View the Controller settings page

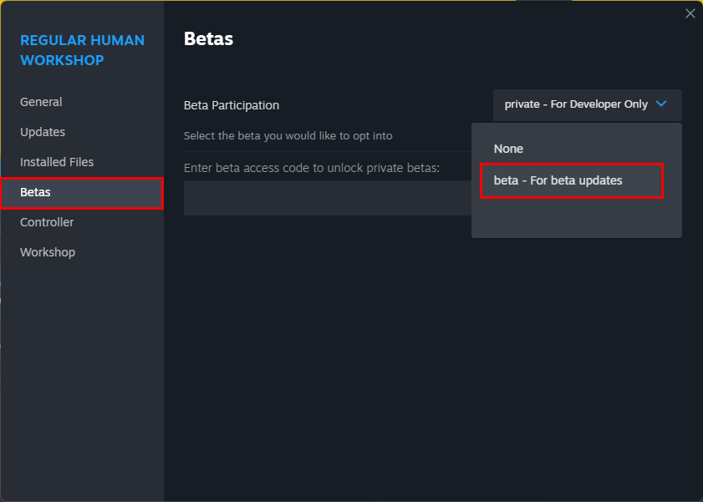click(46, 221)
